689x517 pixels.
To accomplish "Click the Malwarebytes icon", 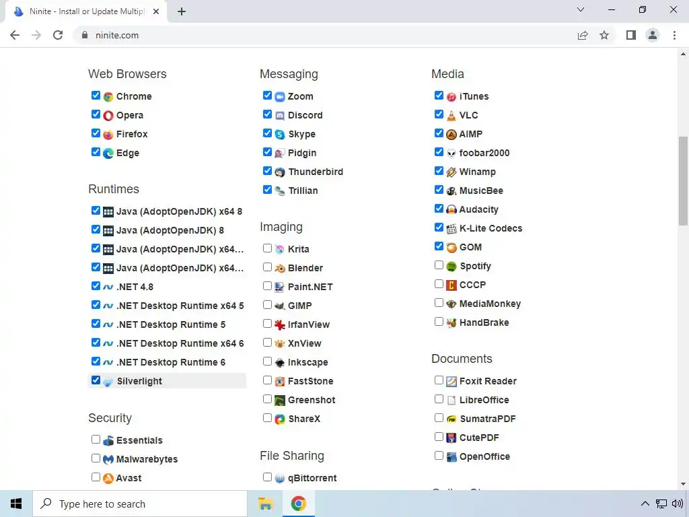I will coord(108,459).
